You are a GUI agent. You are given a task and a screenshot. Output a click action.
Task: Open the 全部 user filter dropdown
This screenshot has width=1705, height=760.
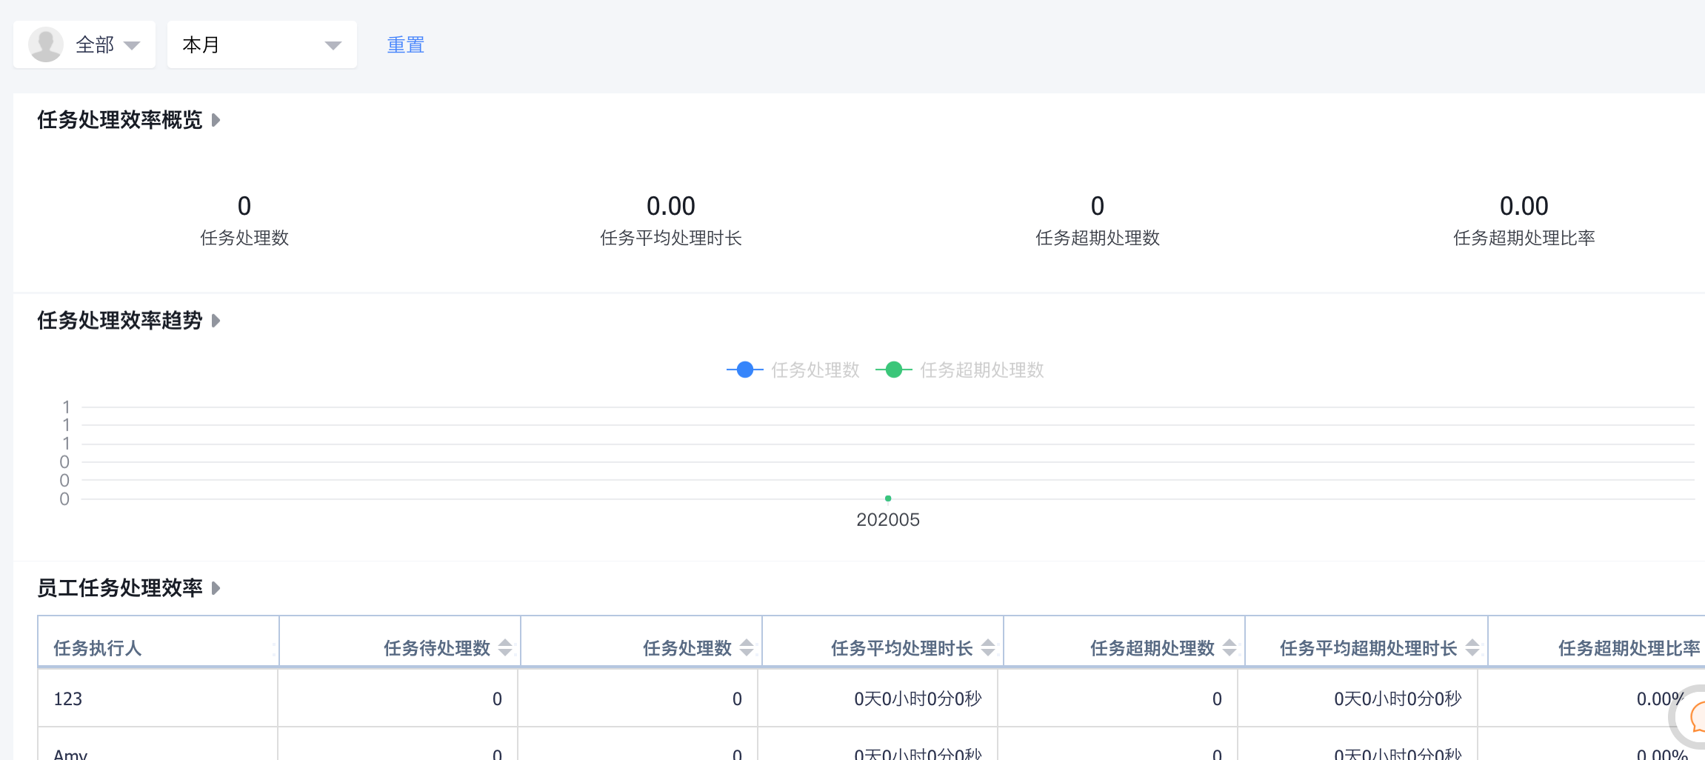coord(107,45)
